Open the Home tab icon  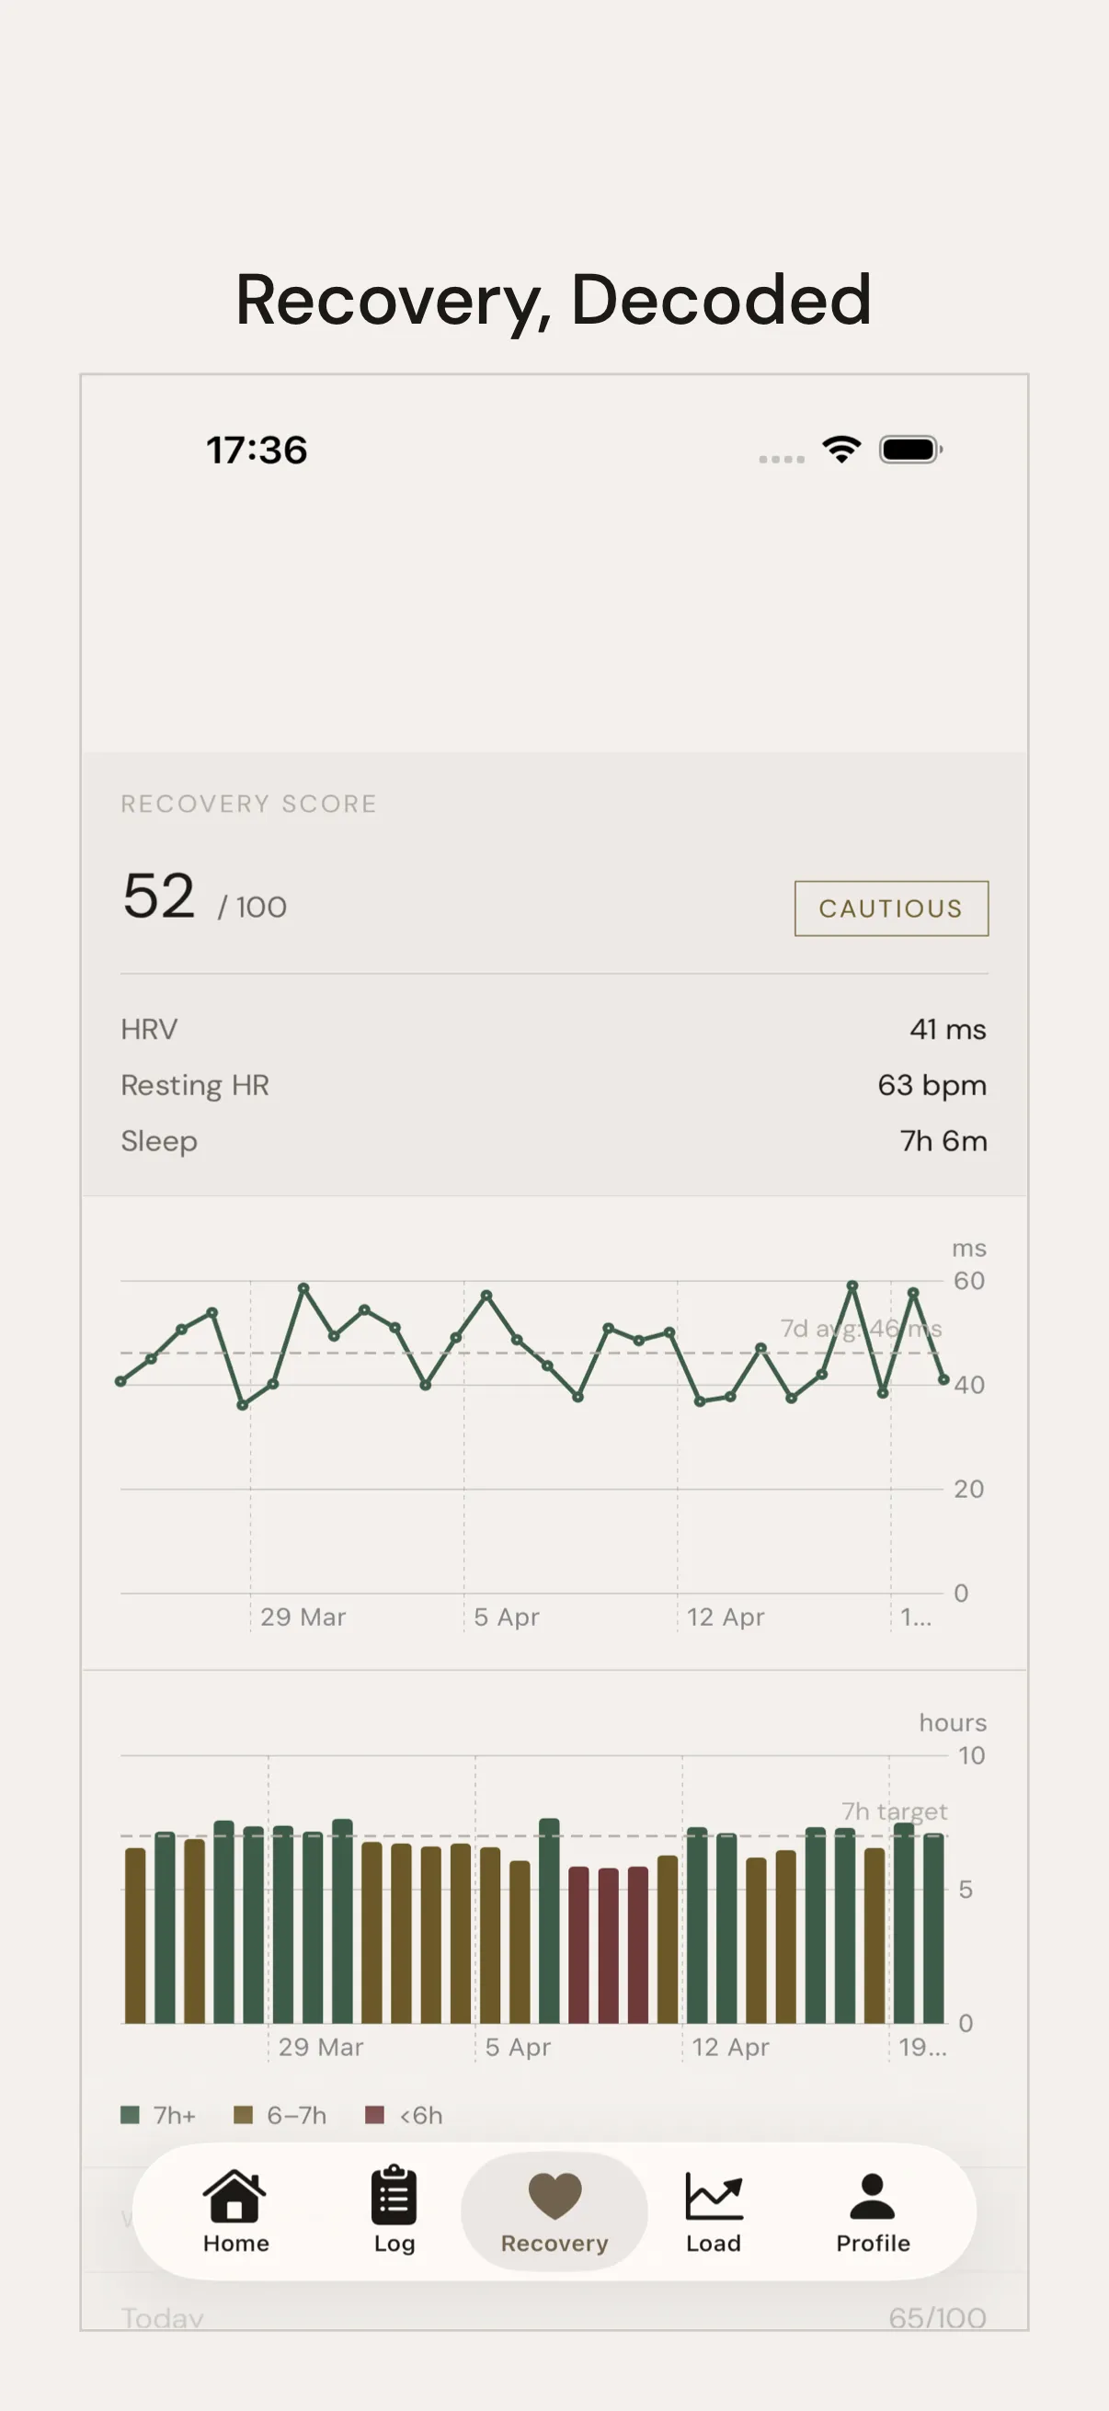tap(234, 2195)
